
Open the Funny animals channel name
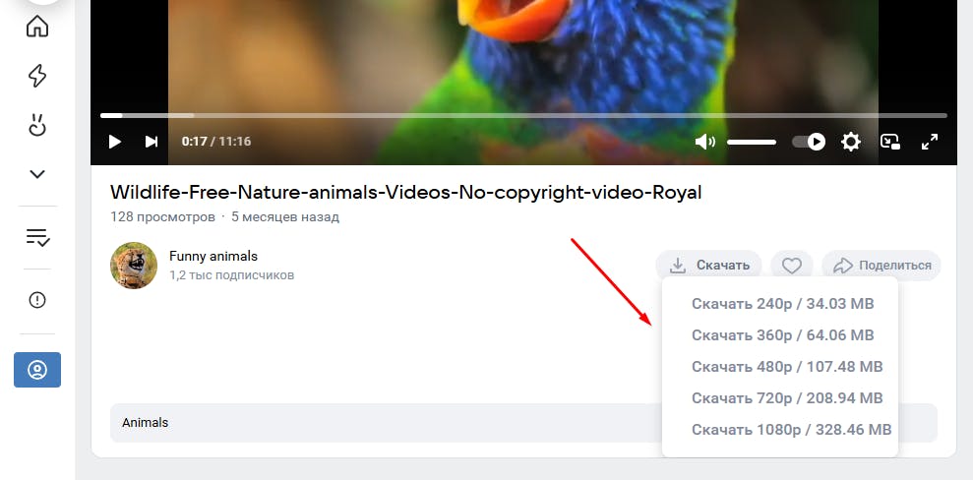213,256
